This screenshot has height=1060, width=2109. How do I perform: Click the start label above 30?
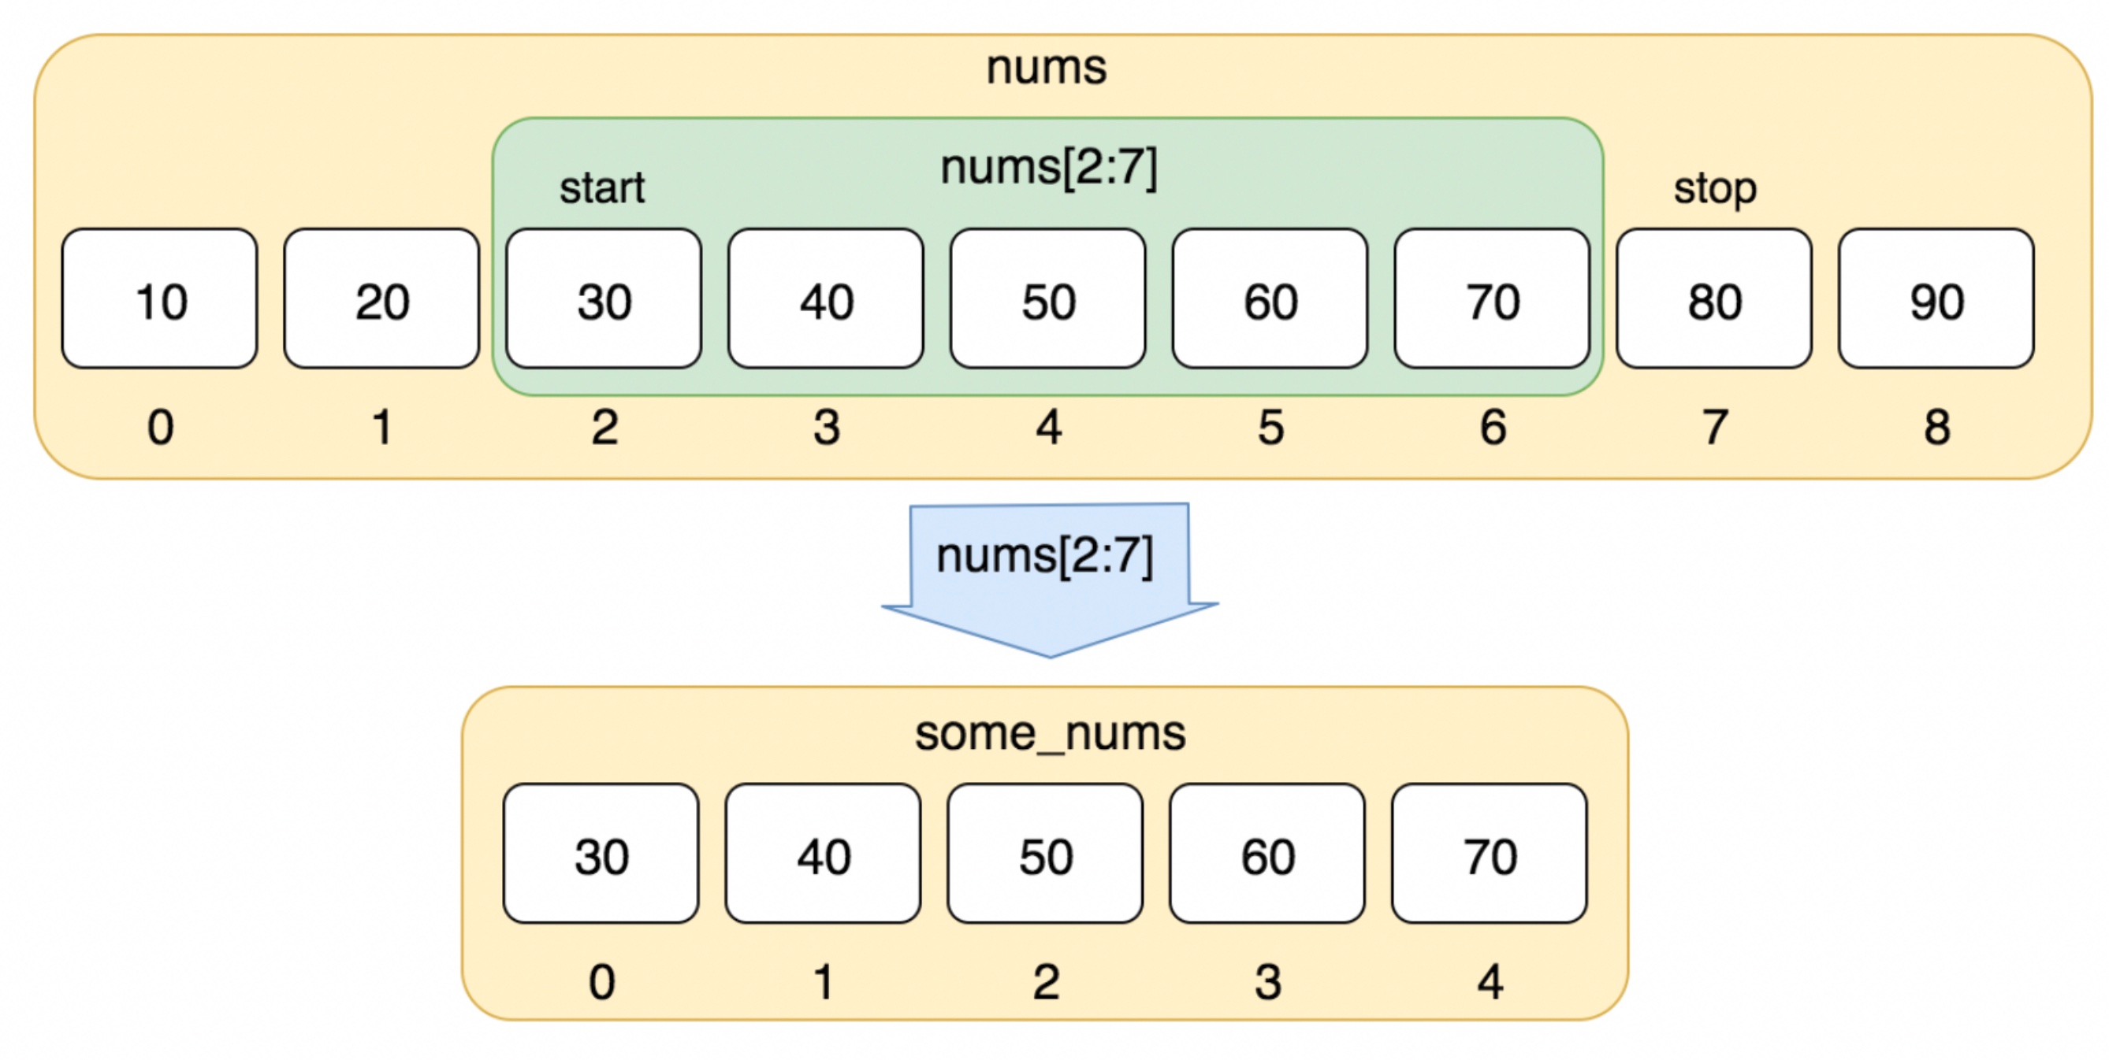pos(602,188)
